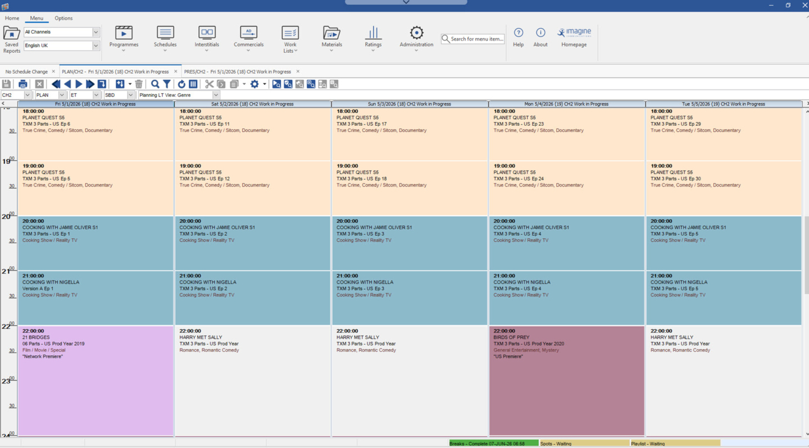
Task: Select Saturday 22:00 Harry Met Sally block
Action: point(253,381)
